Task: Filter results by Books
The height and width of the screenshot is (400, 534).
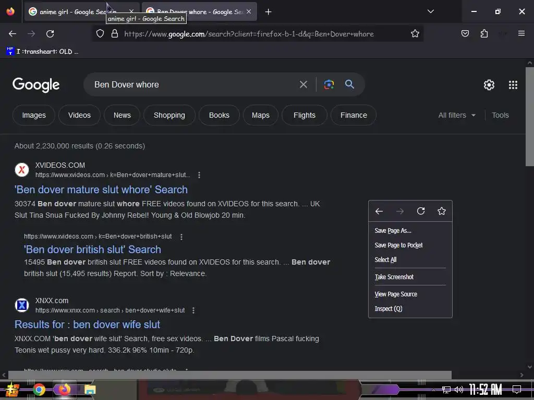Action: tap(219, 115)
